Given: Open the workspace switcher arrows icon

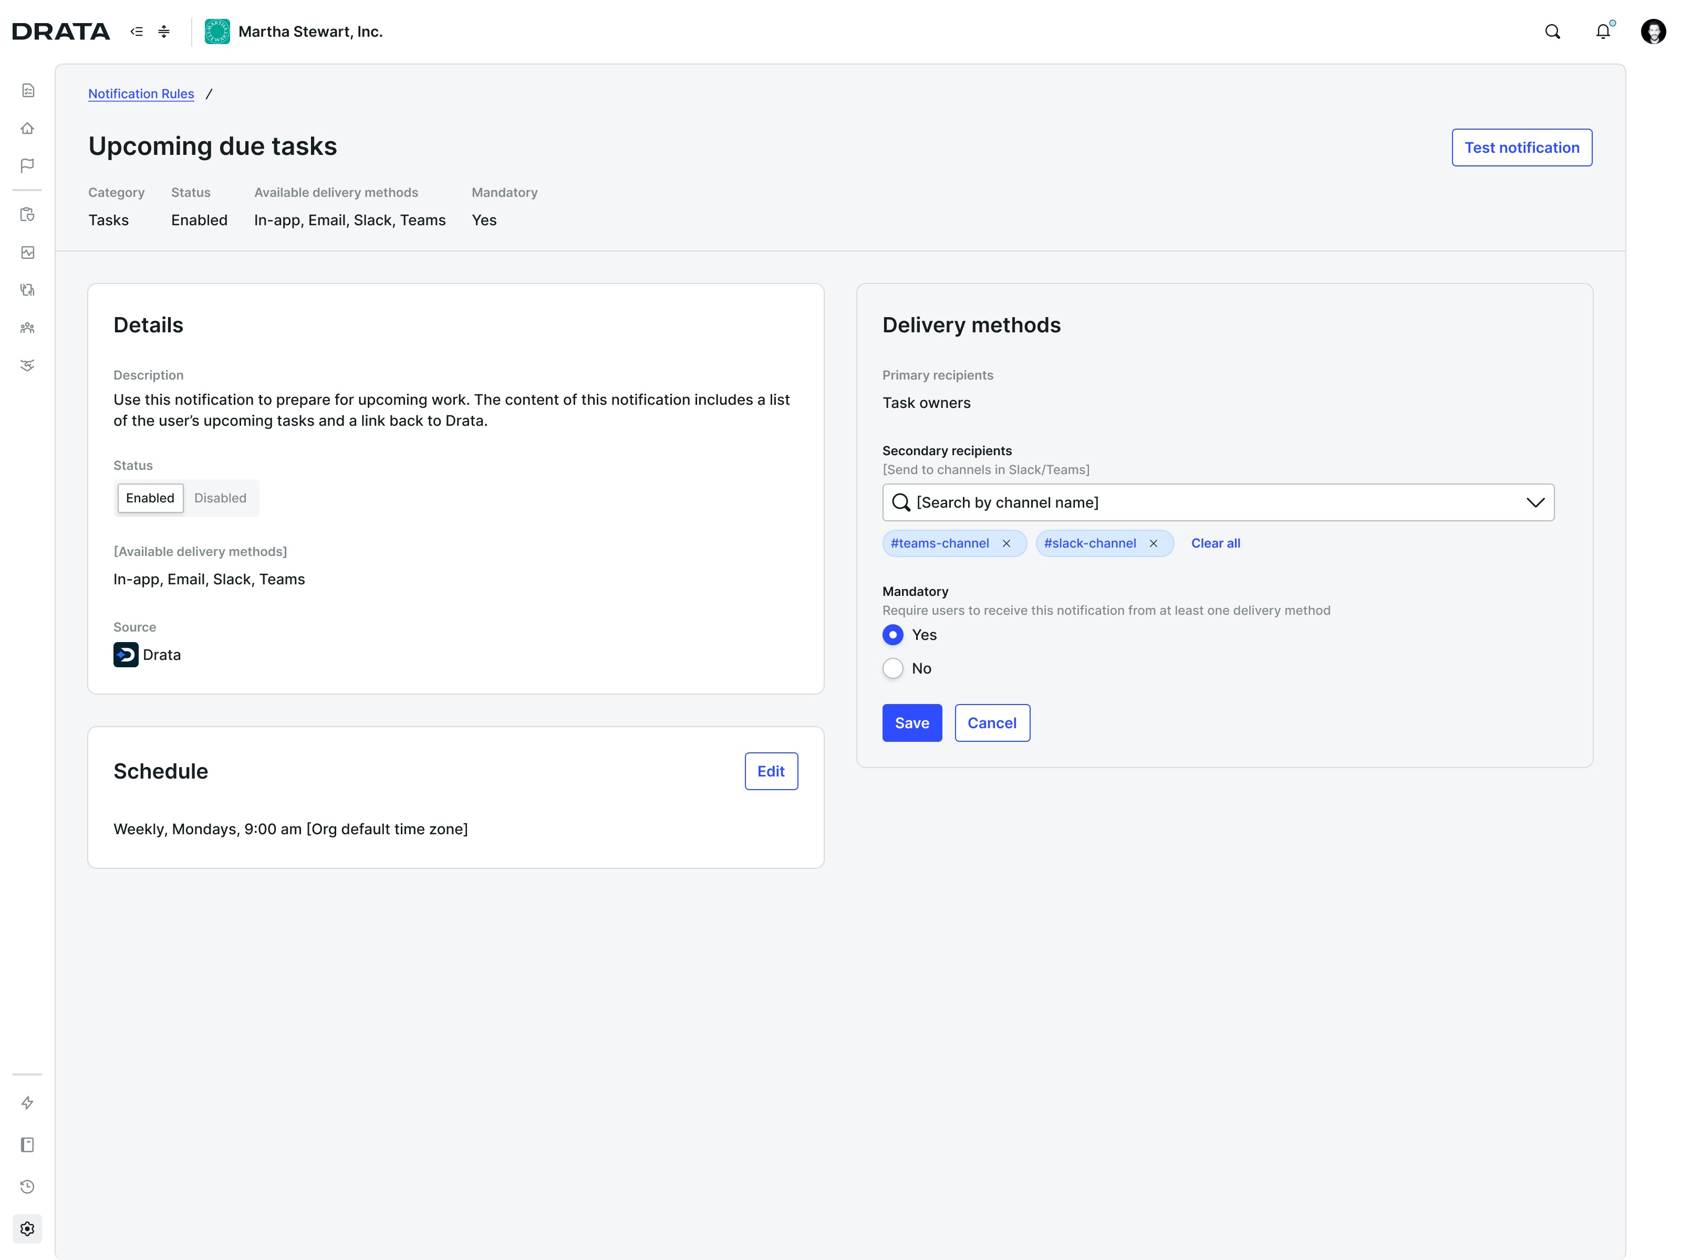Looking at the screenshot, I should click(x=164, y=32).
